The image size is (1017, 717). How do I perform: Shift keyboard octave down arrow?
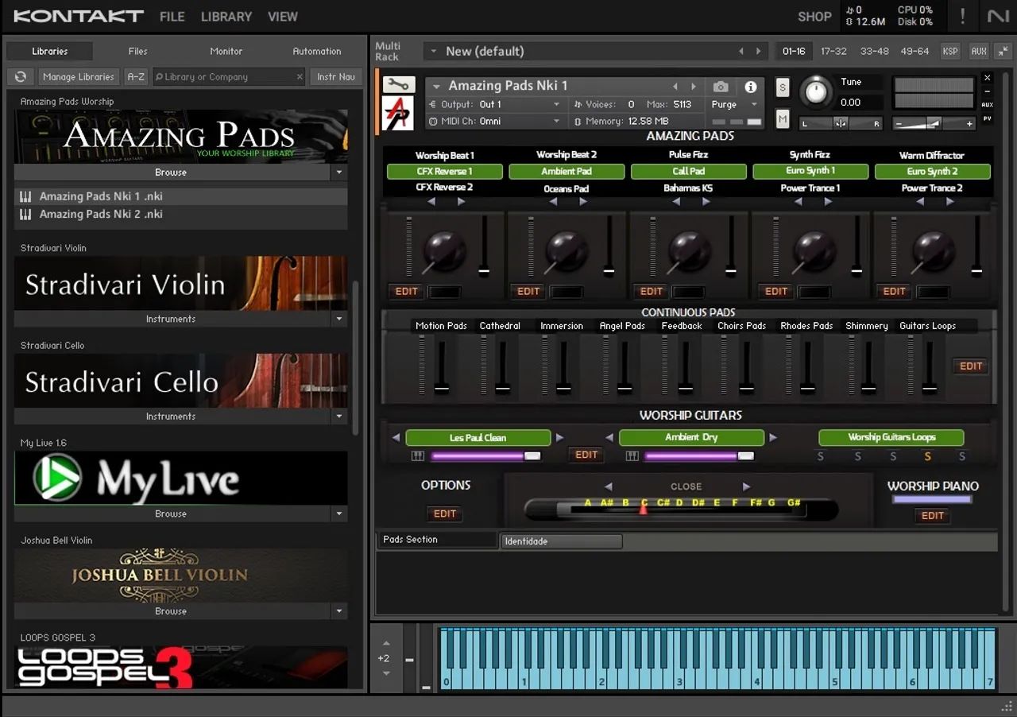pos(386,673)
